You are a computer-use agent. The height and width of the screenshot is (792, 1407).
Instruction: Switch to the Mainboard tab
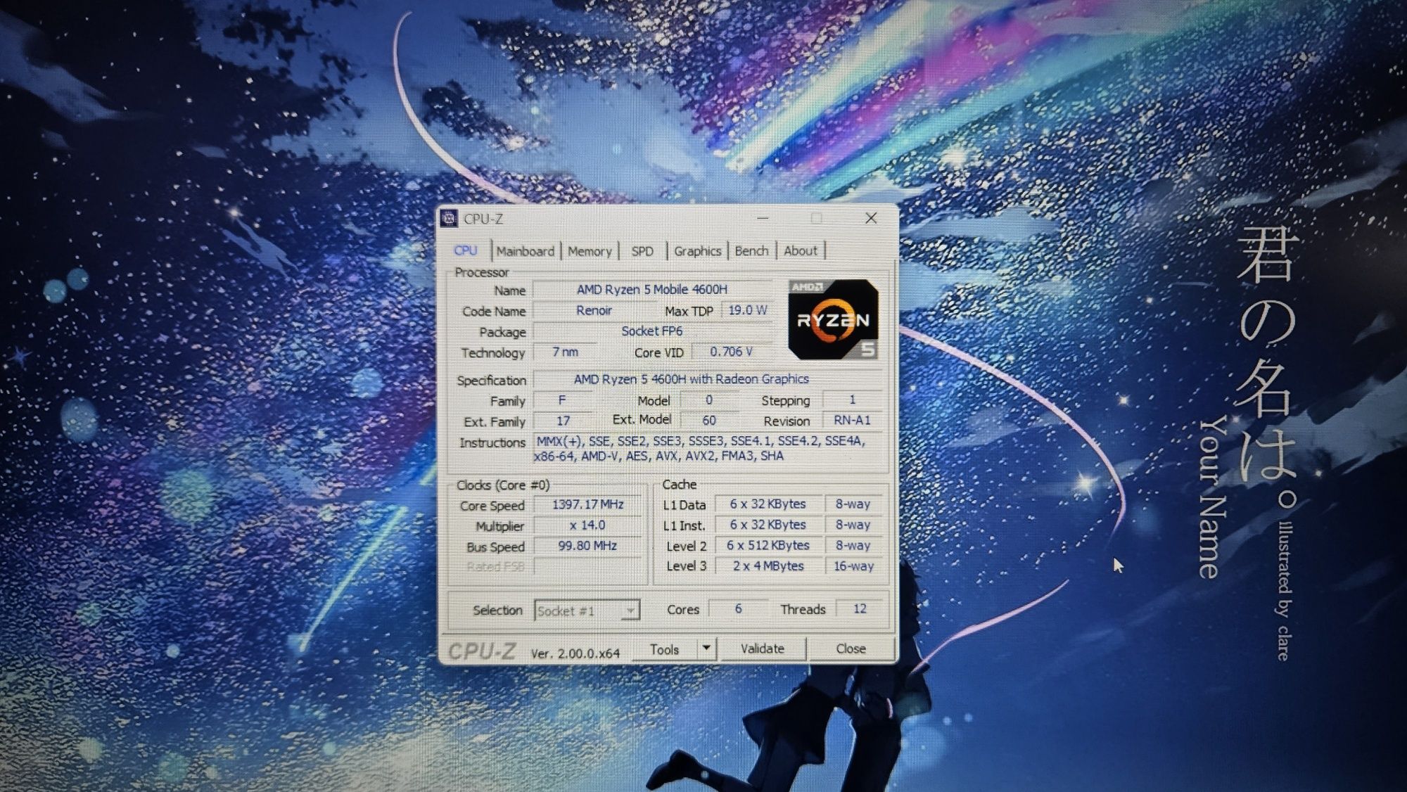[x=526, y=251]
